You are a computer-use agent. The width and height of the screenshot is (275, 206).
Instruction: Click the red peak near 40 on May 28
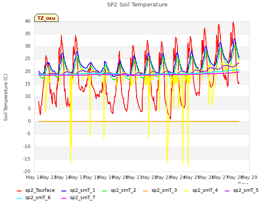point(233,22)
